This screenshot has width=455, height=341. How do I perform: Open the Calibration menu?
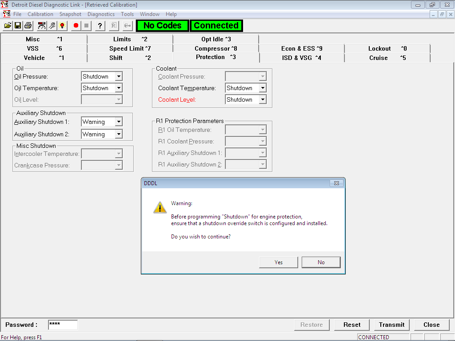pos(40,14)
